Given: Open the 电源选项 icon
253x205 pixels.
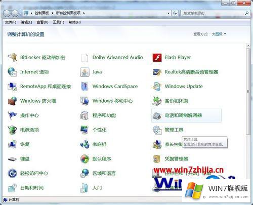Looking at the screenshot, I should click(12, 130).
